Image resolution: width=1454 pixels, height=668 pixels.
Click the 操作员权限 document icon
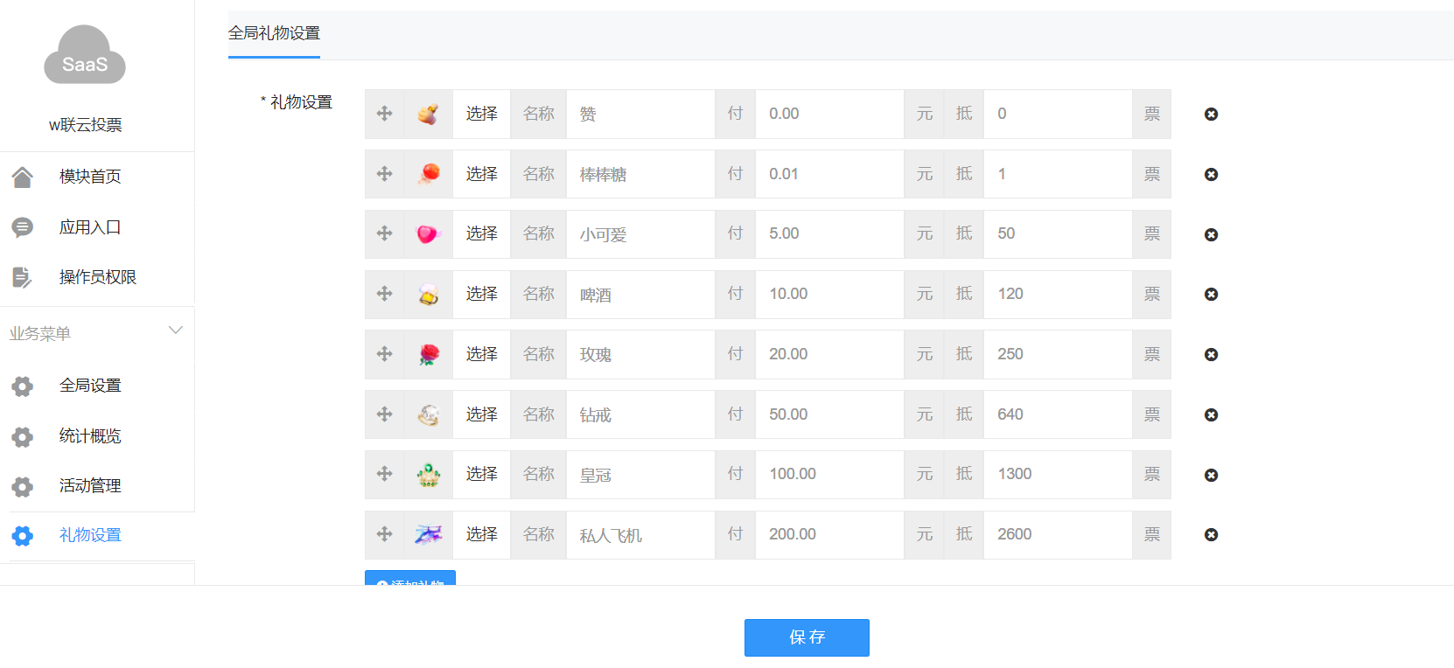coord(23,277)
